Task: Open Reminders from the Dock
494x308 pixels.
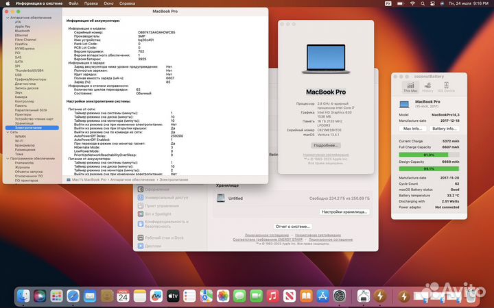Action: 189,296
